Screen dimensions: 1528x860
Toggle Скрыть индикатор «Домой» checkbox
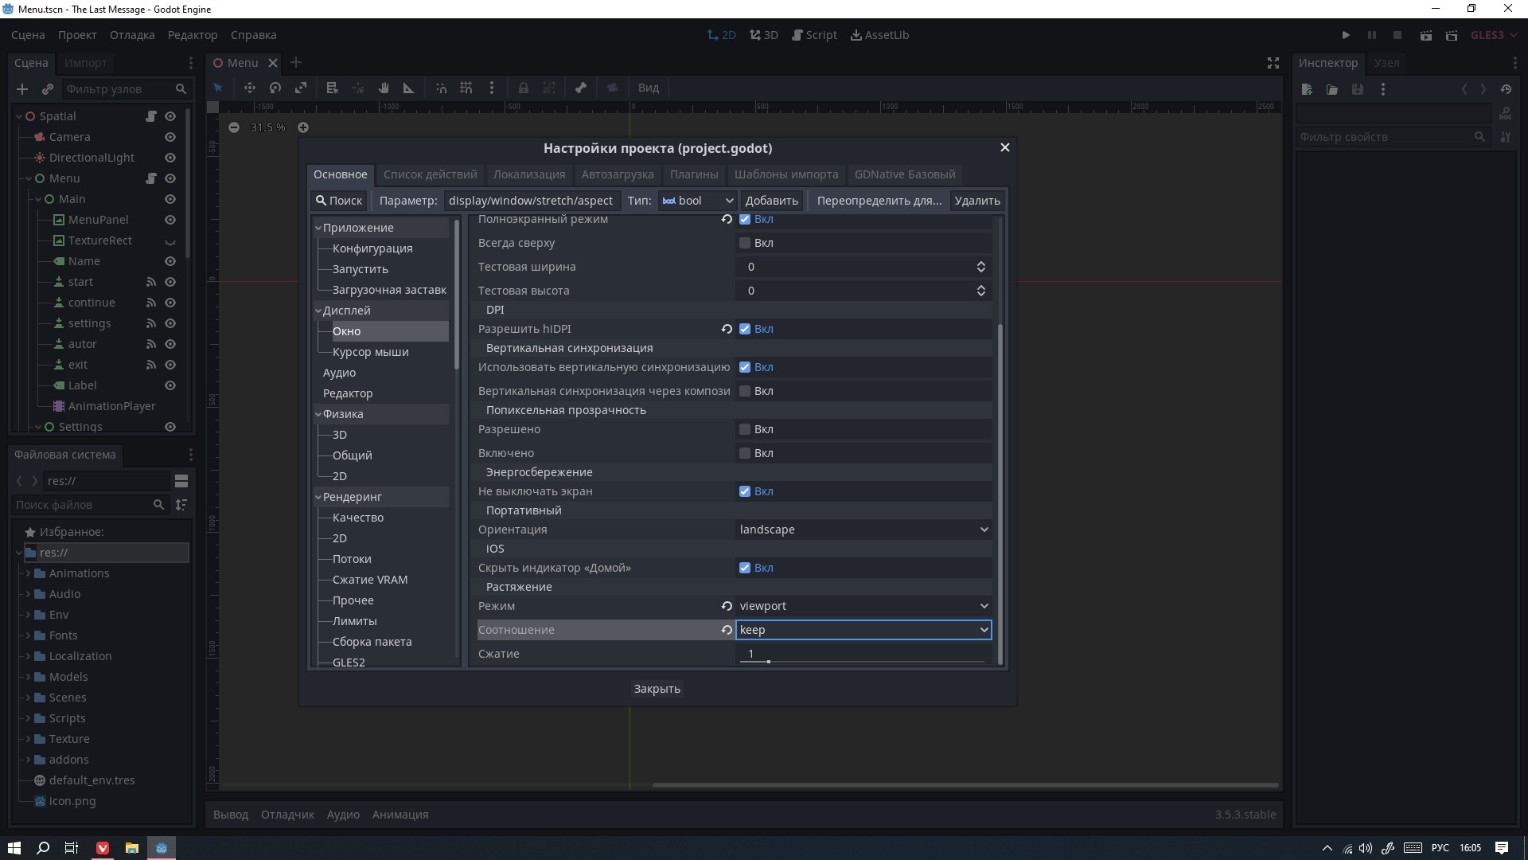click(x=745, y=568)
